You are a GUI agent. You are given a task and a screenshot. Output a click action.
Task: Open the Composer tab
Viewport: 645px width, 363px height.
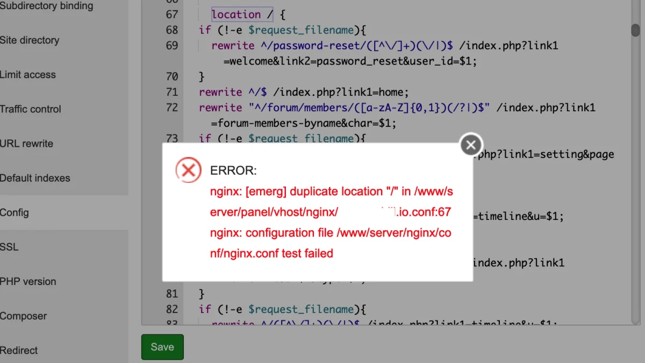click(x=24, y=316)
